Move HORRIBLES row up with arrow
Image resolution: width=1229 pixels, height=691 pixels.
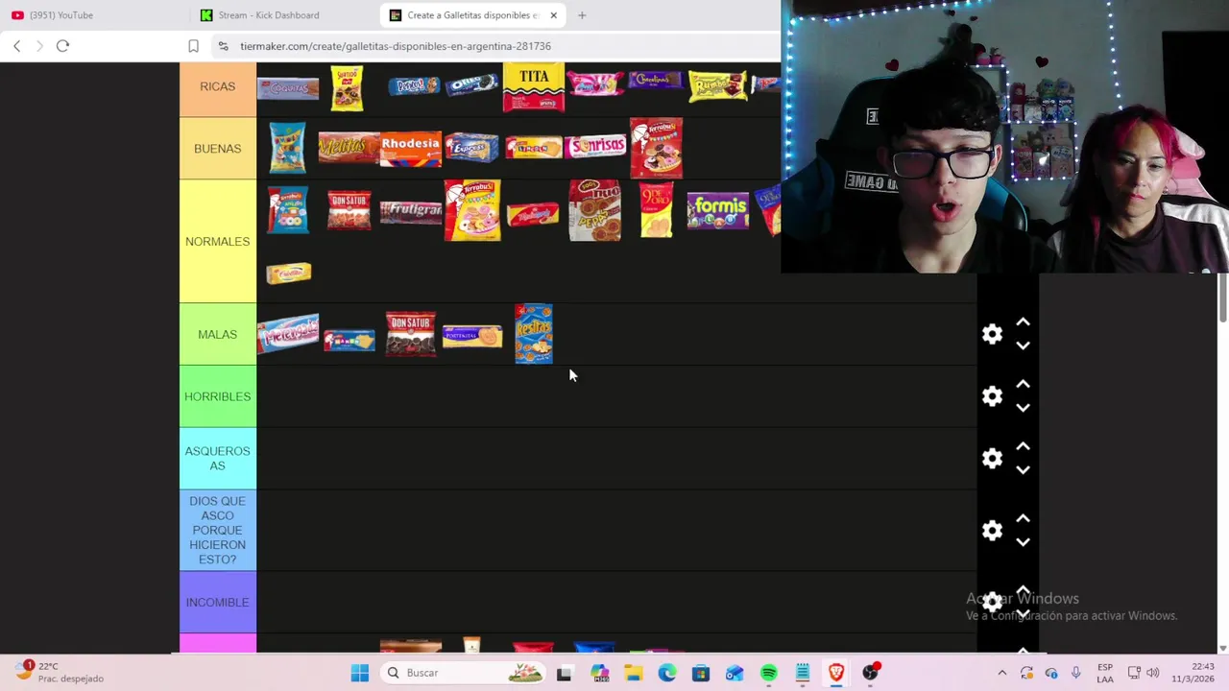[1024, 385]
